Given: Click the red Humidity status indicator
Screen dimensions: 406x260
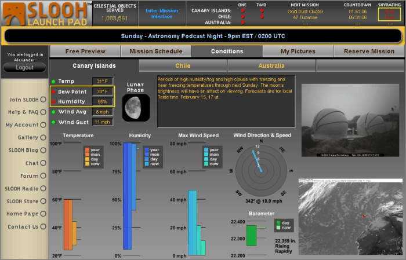Looking at the screenshot, I should pyautogui.click(x=53, y=101).
